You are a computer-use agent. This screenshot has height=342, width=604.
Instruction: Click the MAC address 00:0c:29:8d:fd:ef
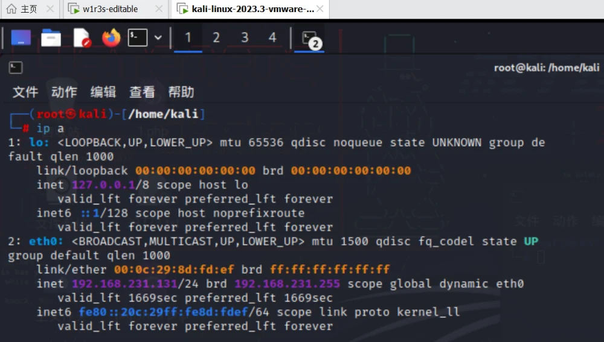click(x=174, y=269)
